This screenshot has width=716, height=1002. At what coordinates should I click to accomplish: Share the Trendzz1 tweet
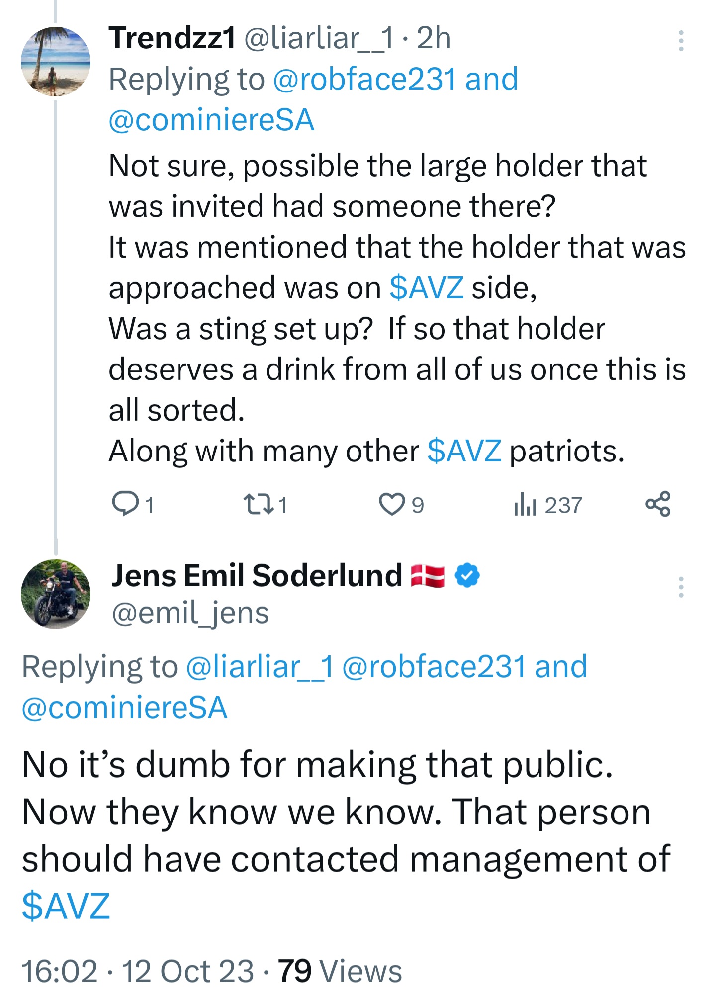coord(657,504)
